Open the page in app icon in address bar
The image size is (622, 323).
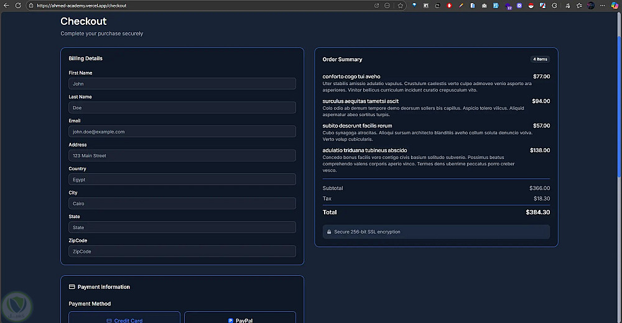pyautogui.click(x=376, y=6)
